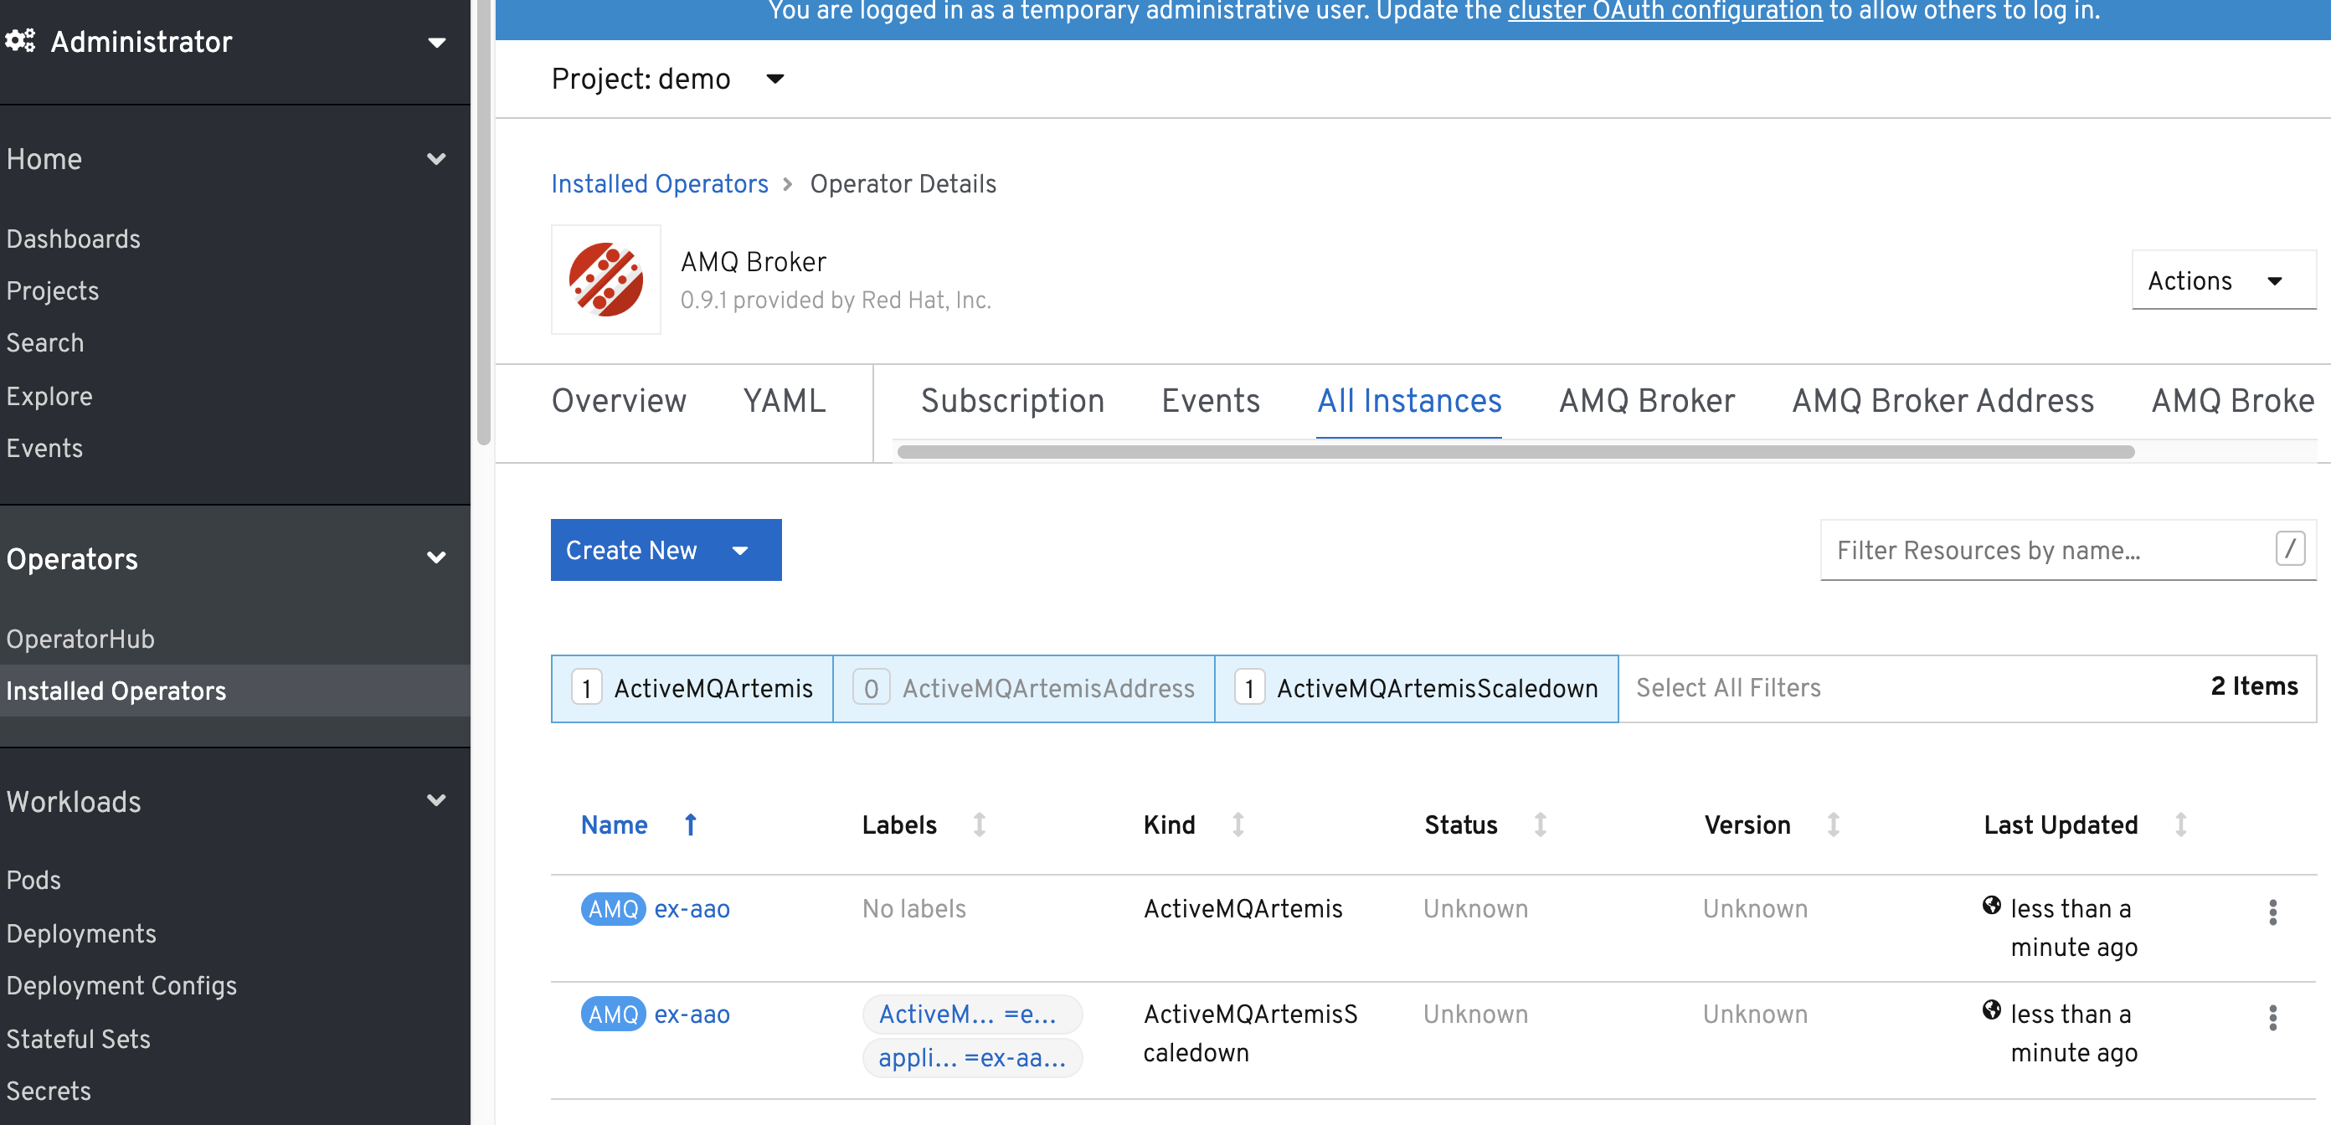Image resolution: width=2331 pixels, height=1125 pixels.
Task: Sort table by Kind column icon
Action: tap(1238, 824)
